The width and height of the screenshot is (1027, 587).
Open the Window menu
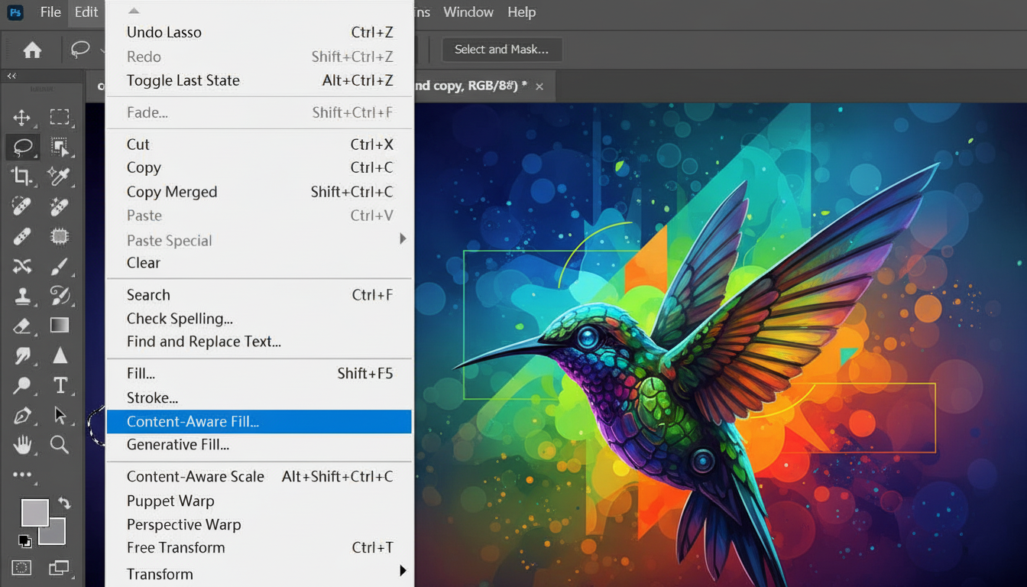pyautogui.click(x=468, y=12)
